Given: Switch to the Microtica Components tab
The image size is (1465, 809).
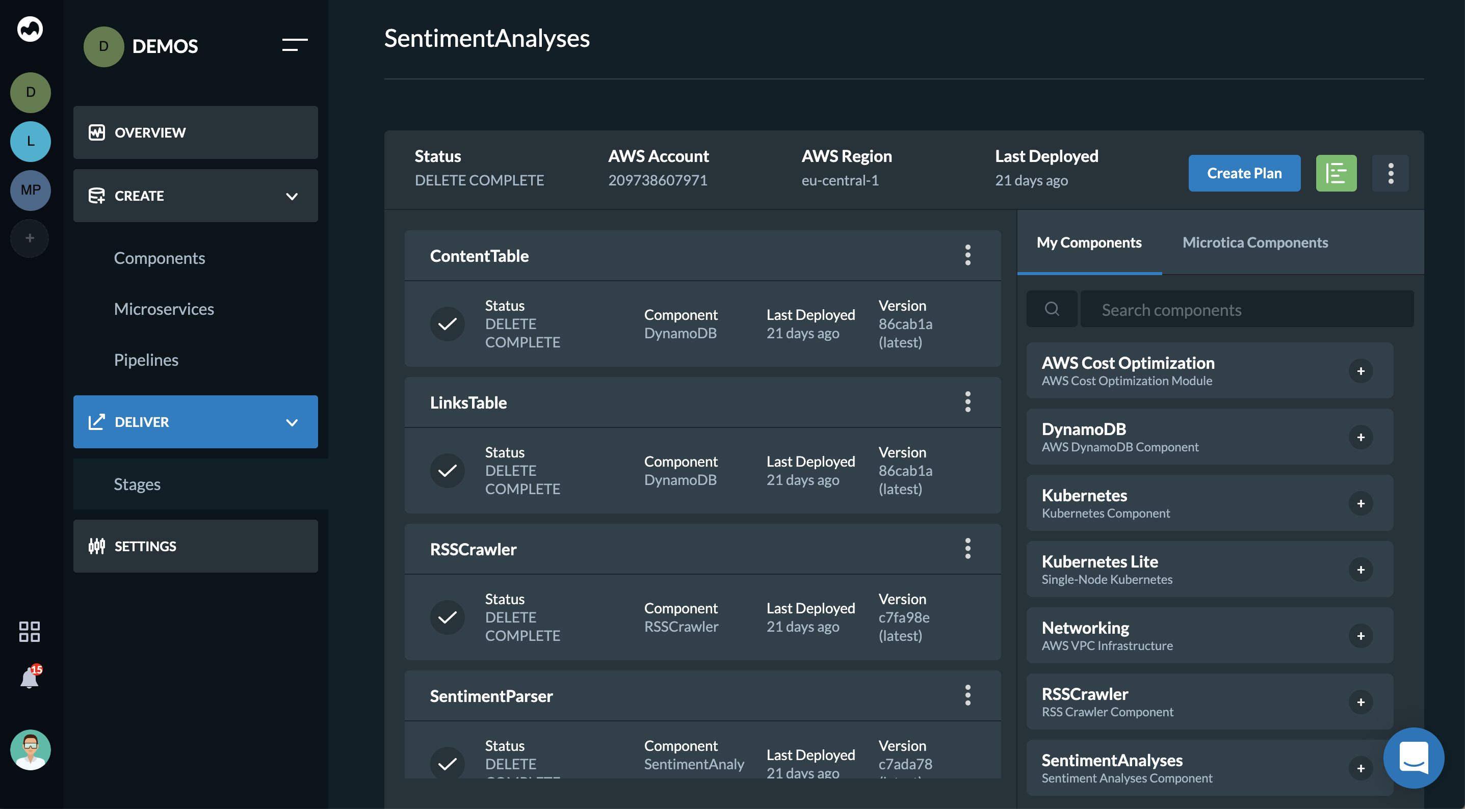Looking at the screenshot, I should tap(1254, 243).
